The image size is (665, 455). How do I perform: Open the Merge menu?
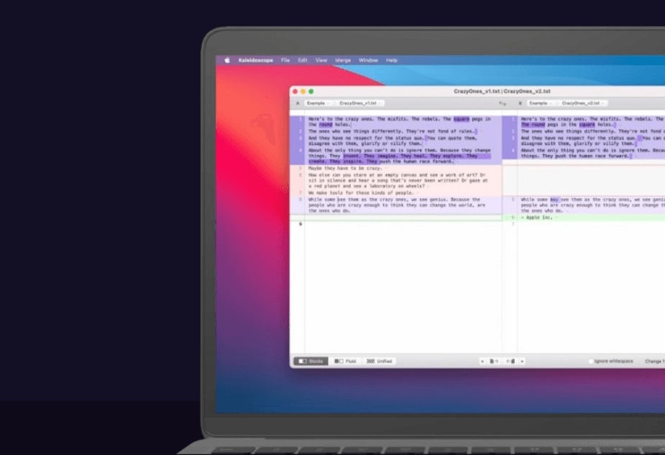tap(343, 60)
